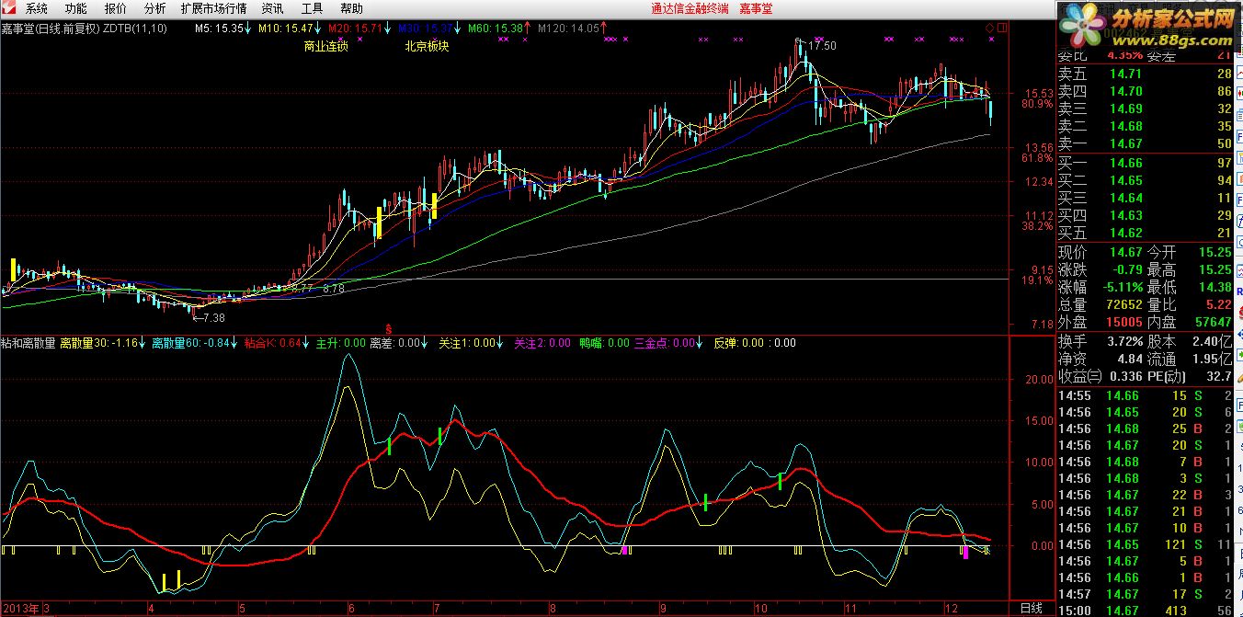Image resolution: width=1243 pixels, height=617 pixels.
Task: Open the 分析 menu
Action: click(x=155, y=8)
